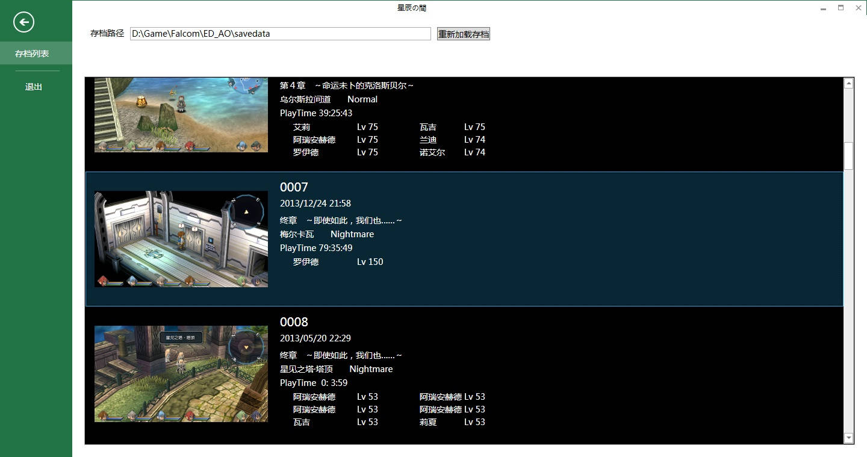The height and width of the screenshot is (457, 867).
Task: Click PlayTime 39:25:43 text
Action: [x=316, y=113]
